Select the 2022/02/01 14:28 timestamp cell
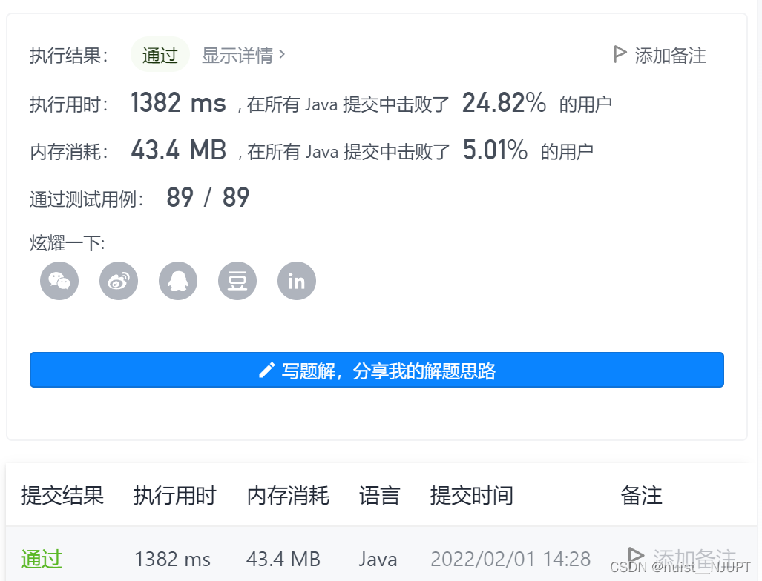 pos(510,560)
